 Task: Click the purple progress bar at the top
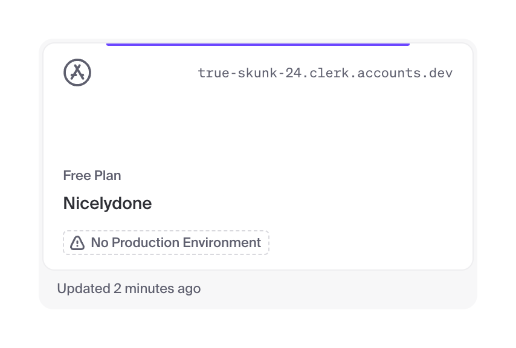point(258,43)
